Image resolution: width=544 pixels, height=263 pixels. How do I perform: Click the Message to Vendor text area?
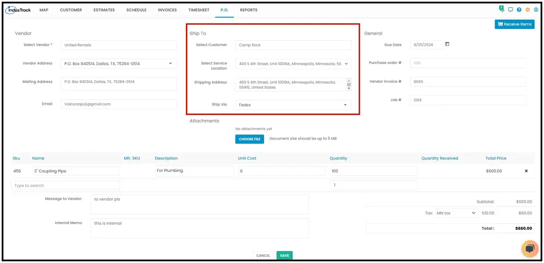pyautogui.click(x=199, y=204)
